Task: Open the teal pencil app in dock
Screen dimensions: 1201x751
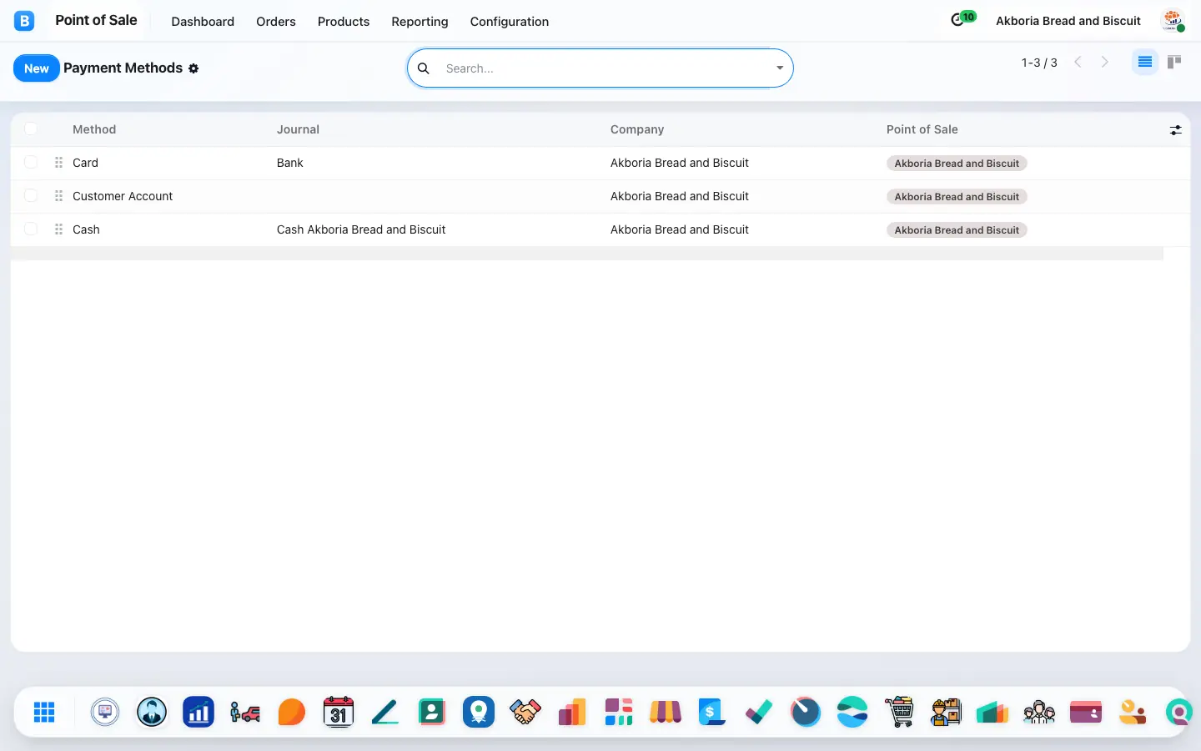Action: coord(385,712)
